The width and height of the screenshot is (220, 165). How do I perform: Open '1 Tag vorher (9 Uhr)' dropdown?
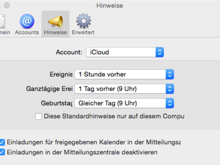click(124, 89)
